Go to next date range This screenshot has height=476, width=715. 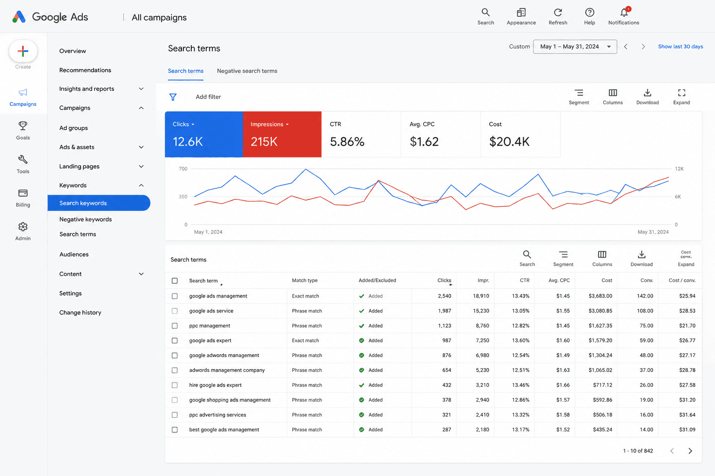click(x=643, y=46)
